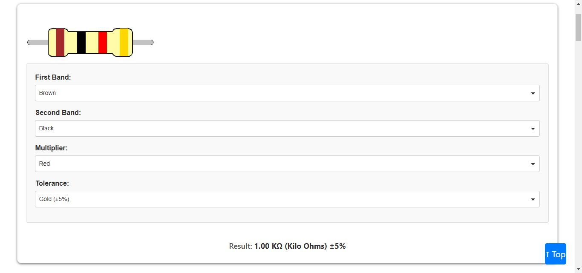Click the "First Band:" label

tap(53, 77)
